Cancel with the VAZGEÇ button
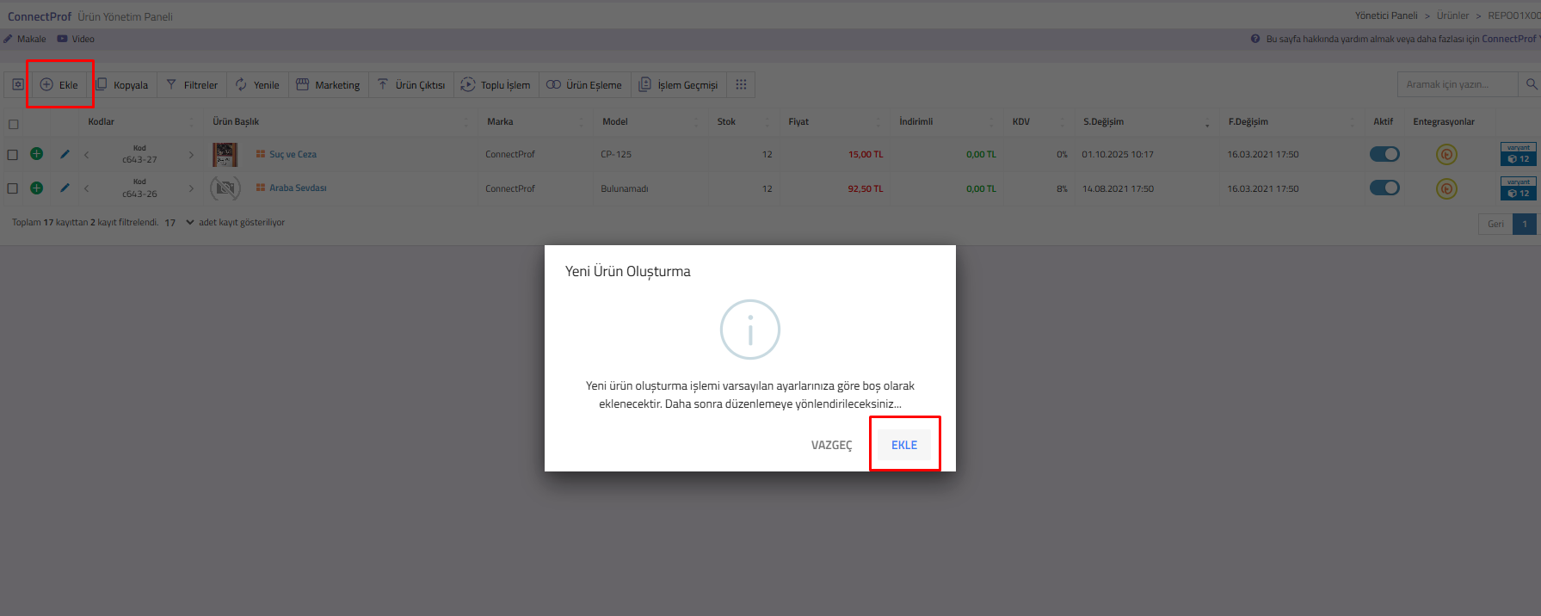This screenshot has height=616, width=1541. (x=831, y=445)
